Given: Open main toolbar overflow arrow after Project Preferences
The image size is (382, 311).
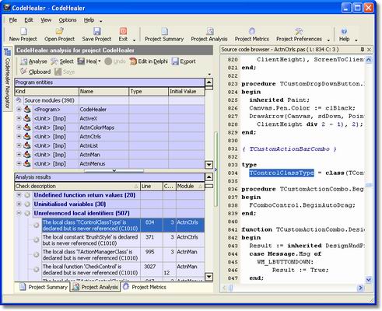Looking at the screenshot, I should (328, 40).
